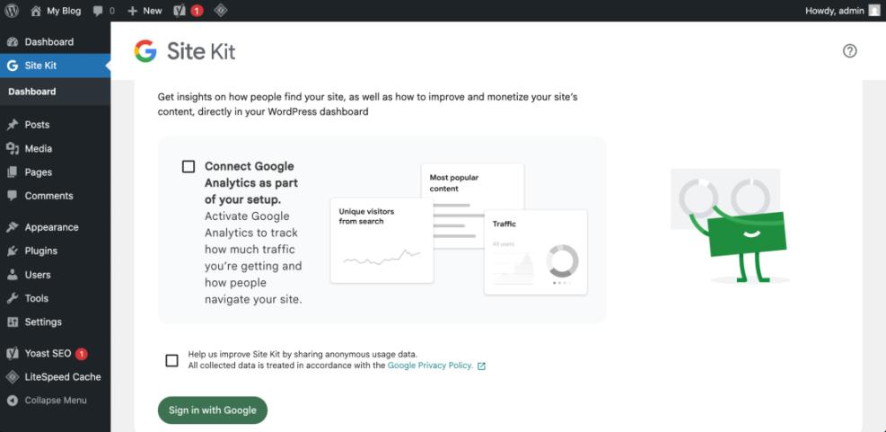
Task: Click the home icon beside My Blog
Action: point(36,10)
